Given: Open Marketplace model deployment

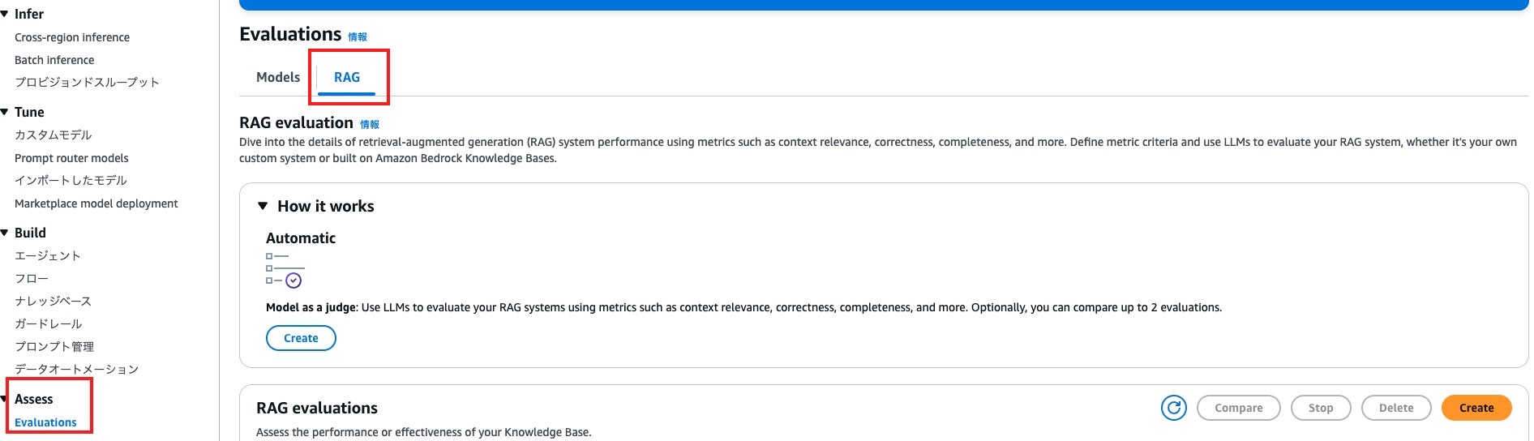Looking at the screenshot, I should [96, 203].
